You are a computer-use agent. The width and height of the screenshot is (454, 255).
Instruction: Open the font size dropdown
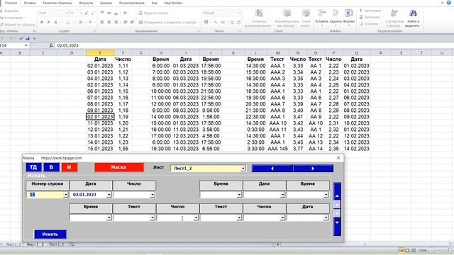80,13
